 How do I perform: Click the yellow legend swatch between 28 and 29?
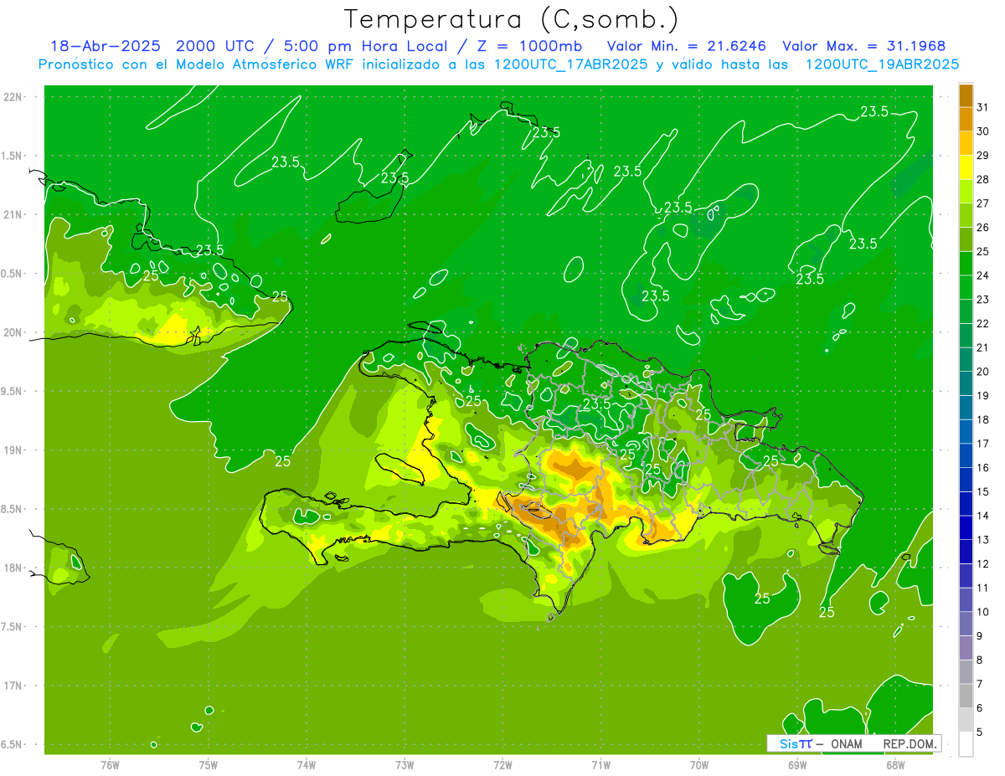click(966, 167)
